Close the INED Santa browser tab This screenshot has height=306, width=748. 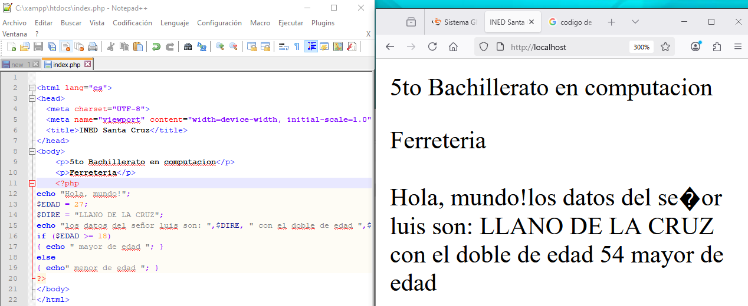click(531, 22)
